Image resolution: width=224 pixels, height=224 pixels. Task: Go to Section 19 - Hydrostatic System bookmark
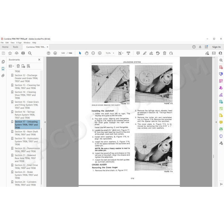(27, 141)
